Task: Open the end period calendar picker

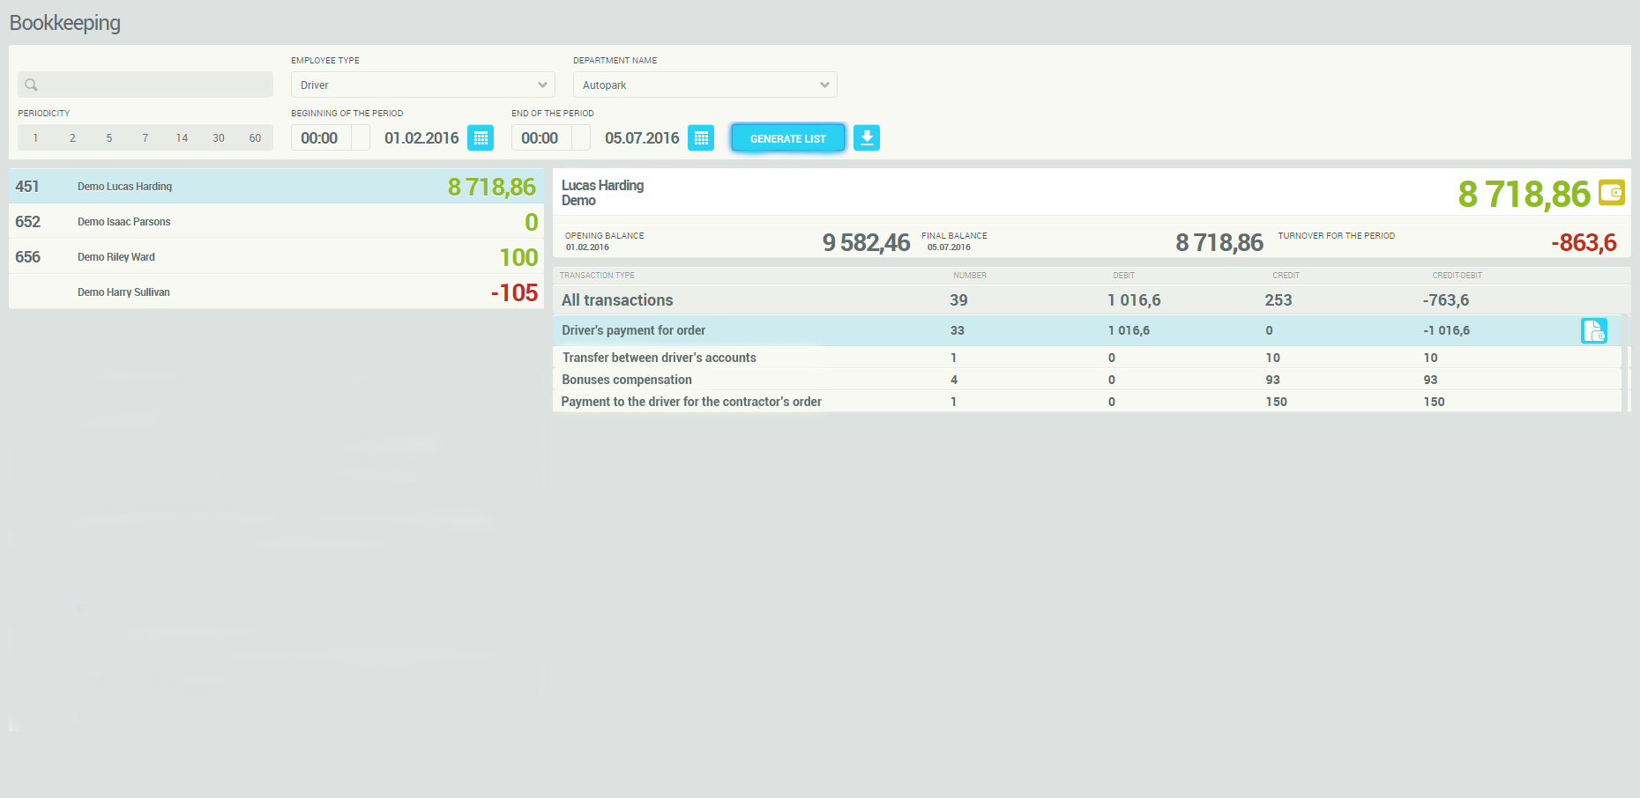Action: click(701, 138)
